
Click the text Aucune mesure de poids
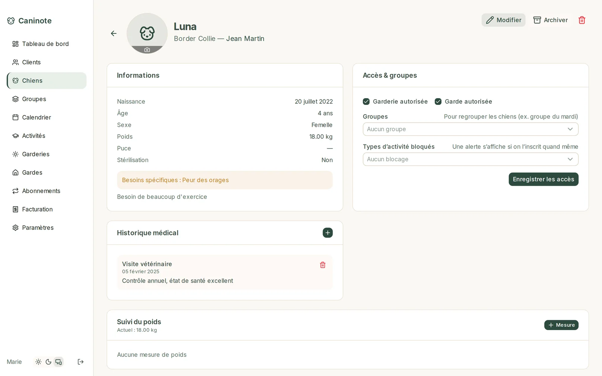tap(152, 355)
